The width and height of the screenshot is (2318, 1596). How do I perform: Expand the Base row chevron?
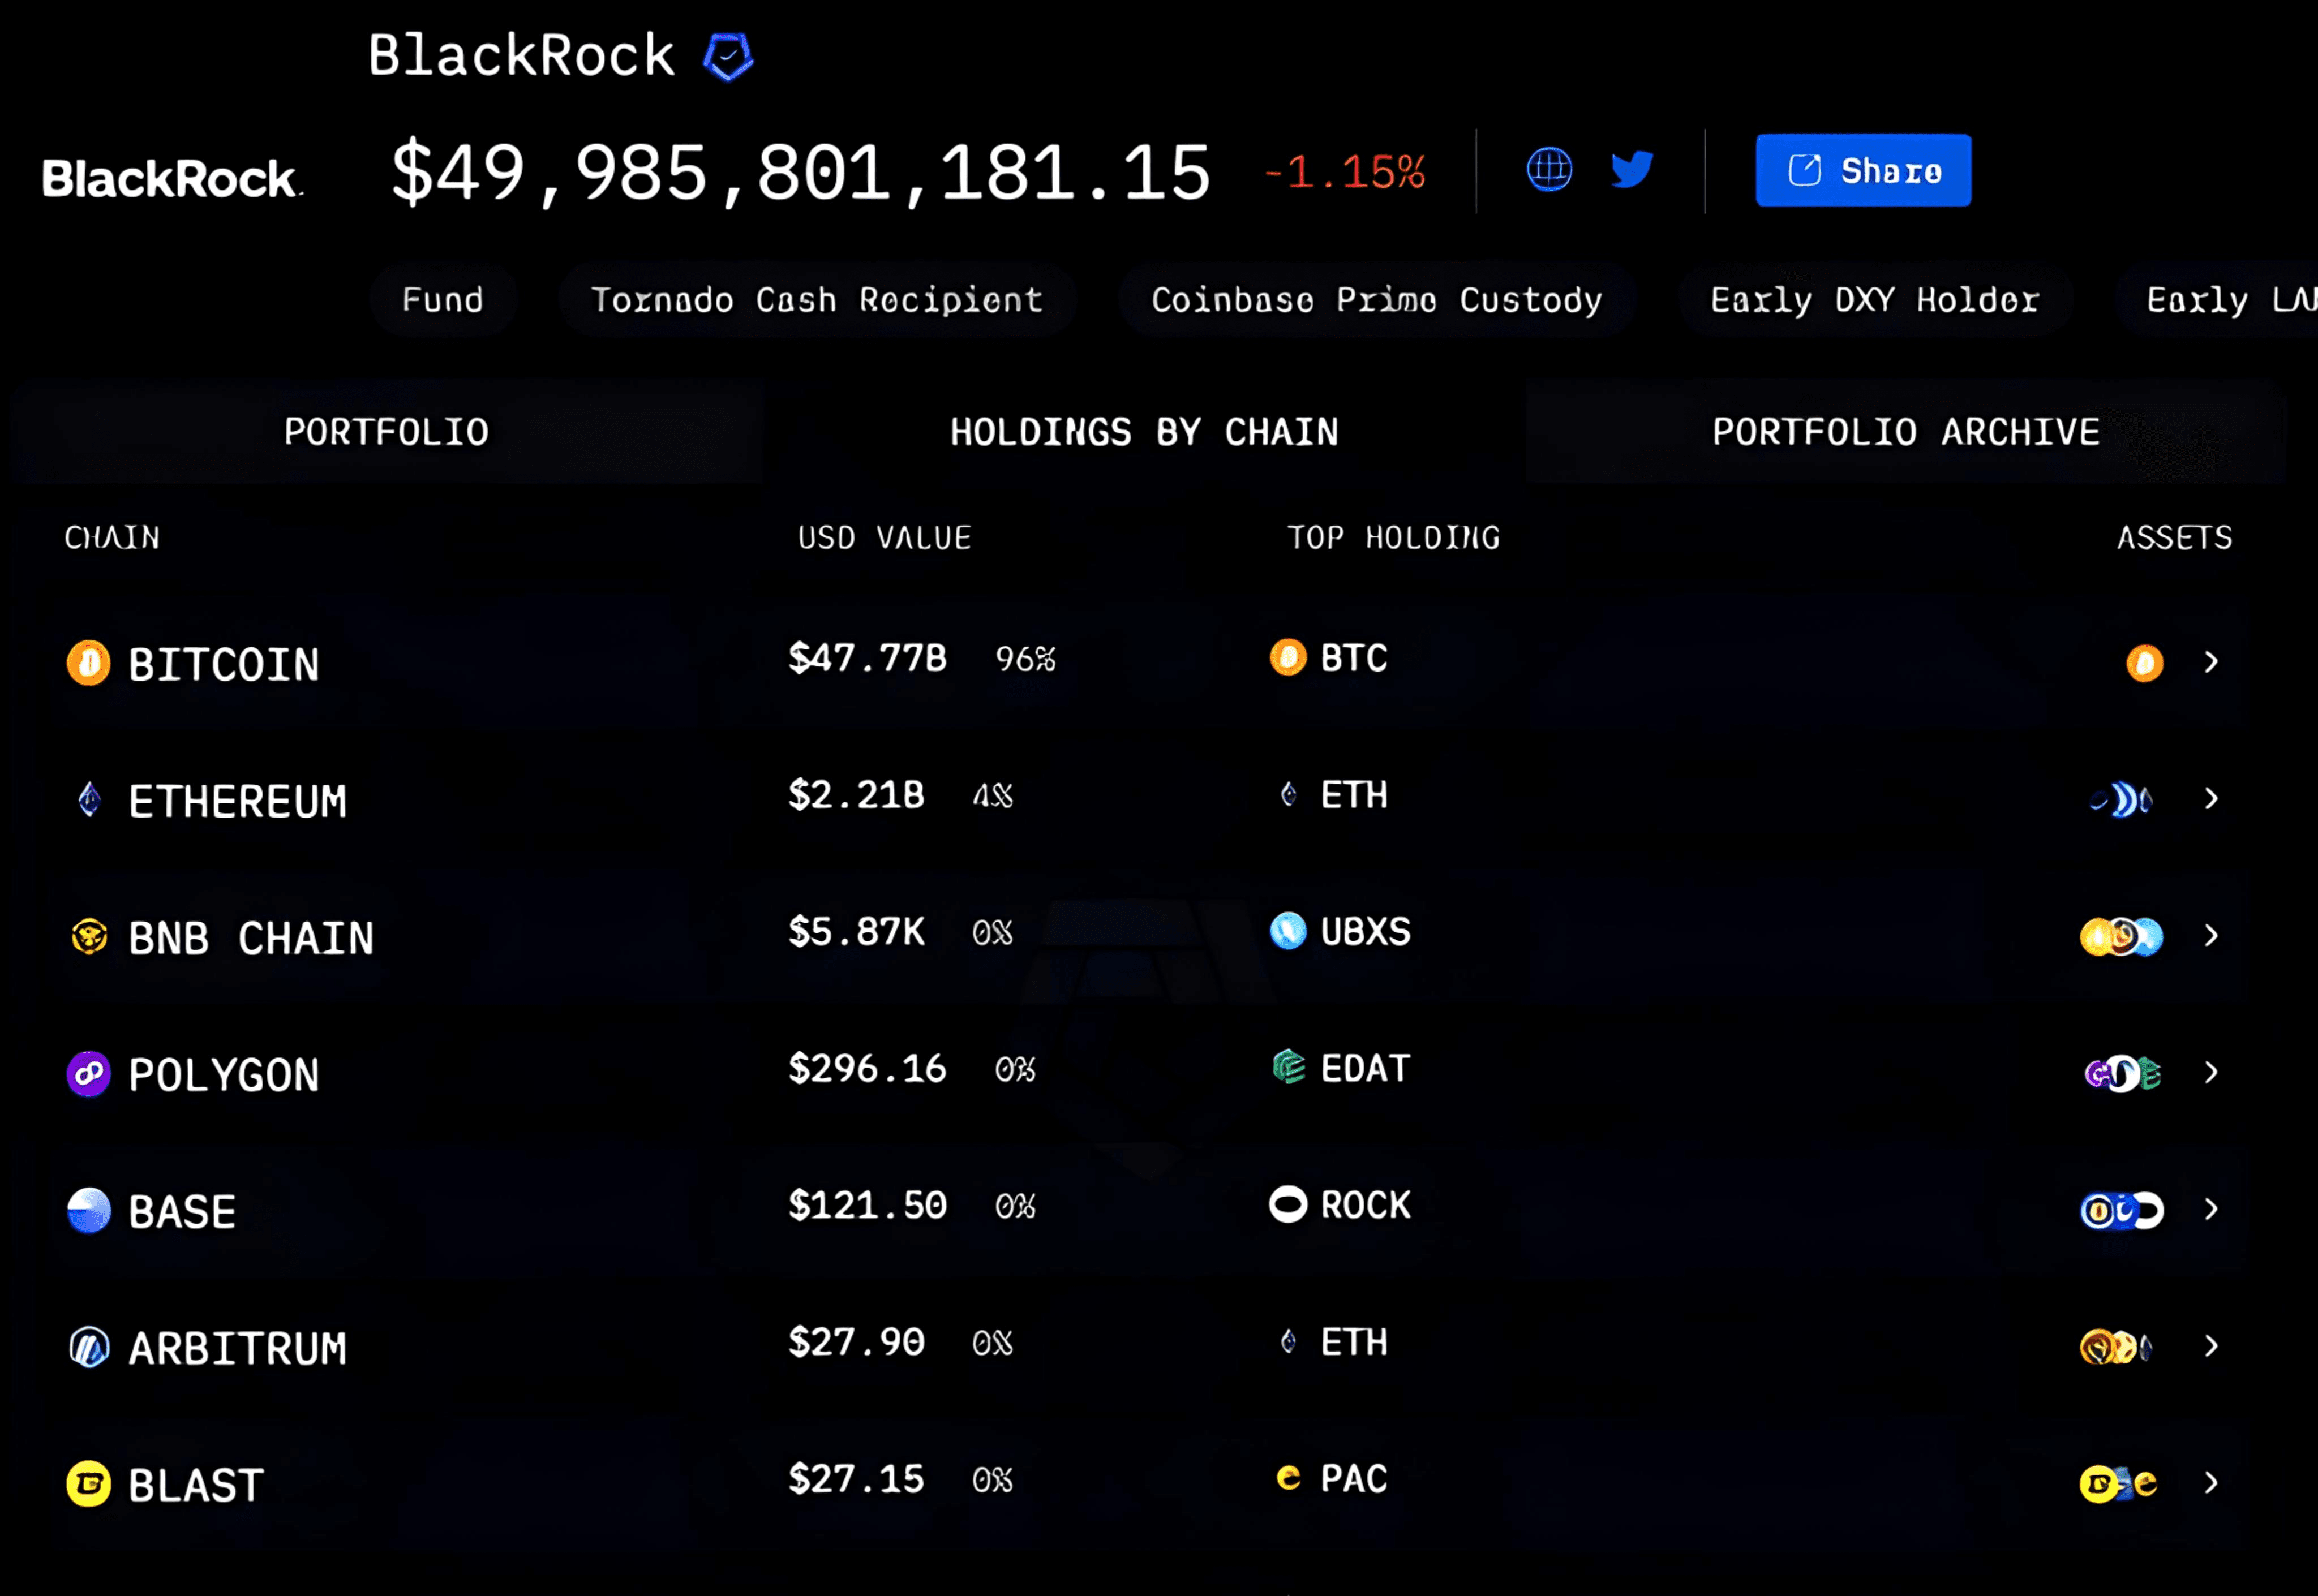2211,1209
